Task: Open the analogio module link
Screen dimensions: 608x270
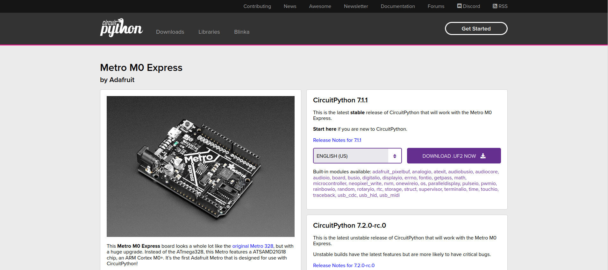Action: 421,172
